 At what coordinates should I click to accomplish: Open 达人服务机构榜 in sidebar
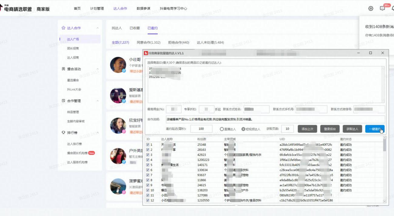tap(77, 162)
